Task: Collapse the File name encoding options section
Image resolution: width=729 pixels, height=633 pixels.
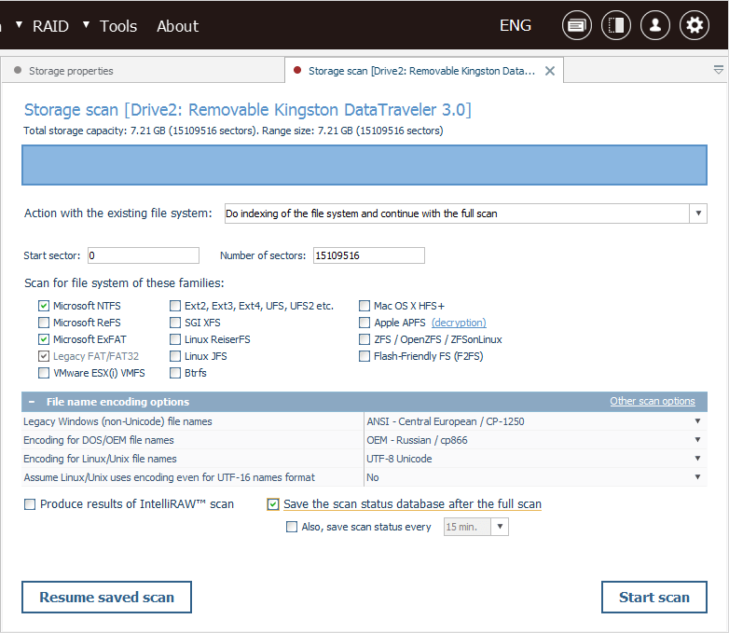Action: point(32,402)
